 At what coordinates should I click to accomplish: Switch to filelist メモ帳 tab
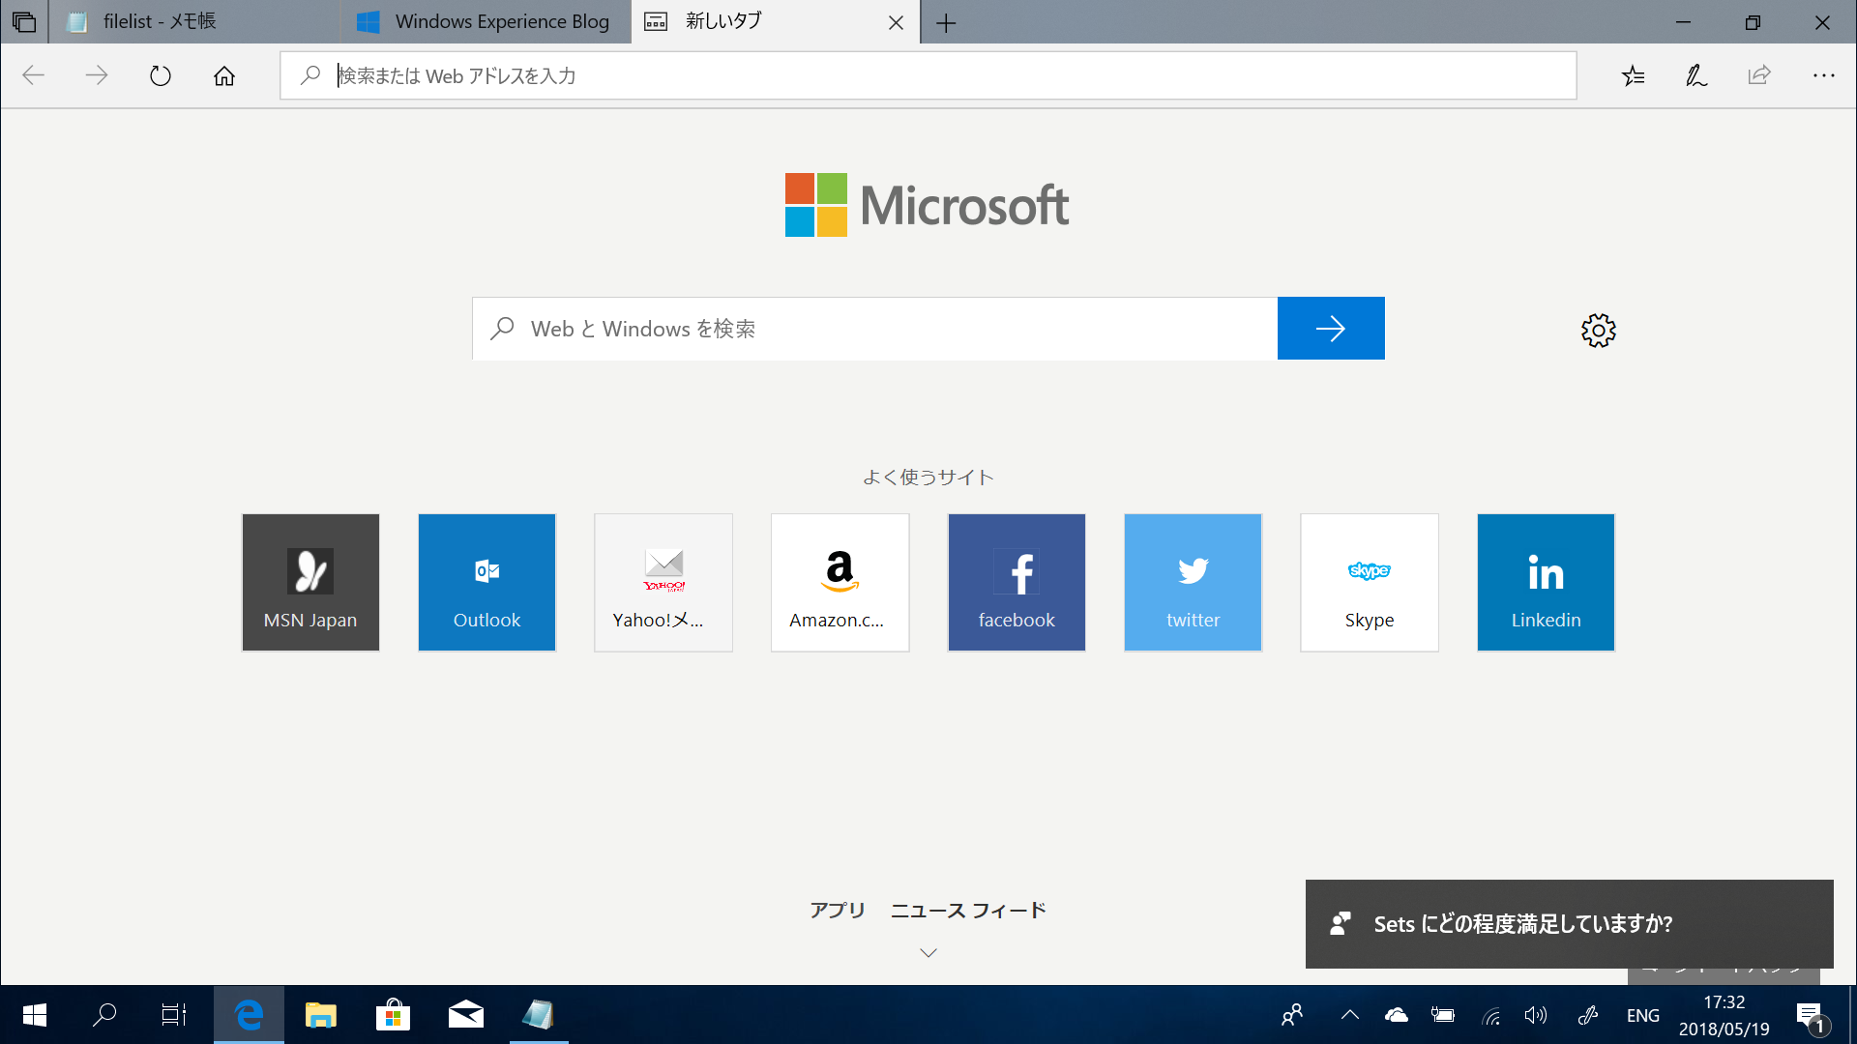click(193, 21)
